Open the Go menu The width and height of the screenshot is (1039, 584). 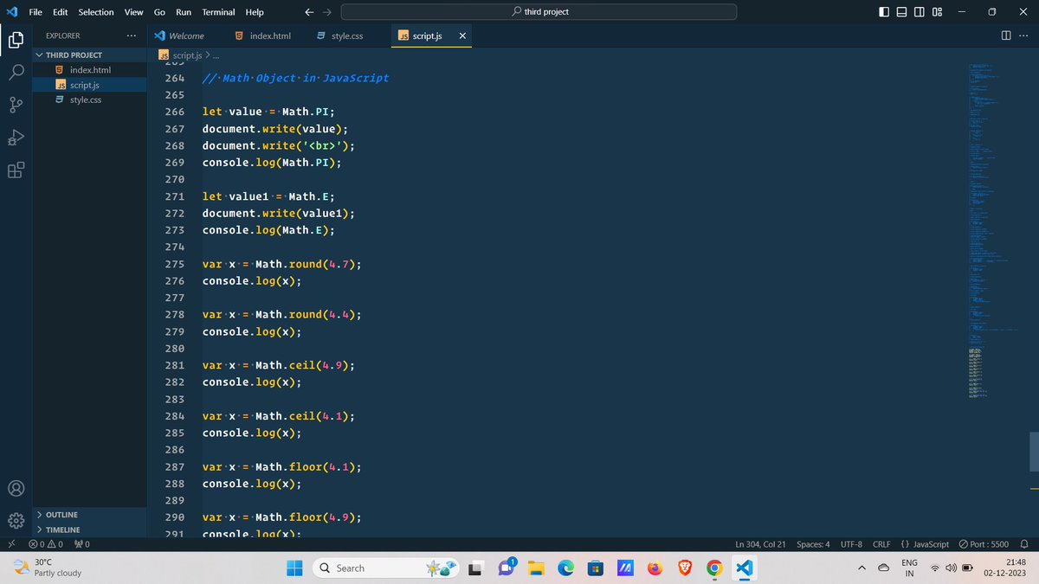click(159, 12)
